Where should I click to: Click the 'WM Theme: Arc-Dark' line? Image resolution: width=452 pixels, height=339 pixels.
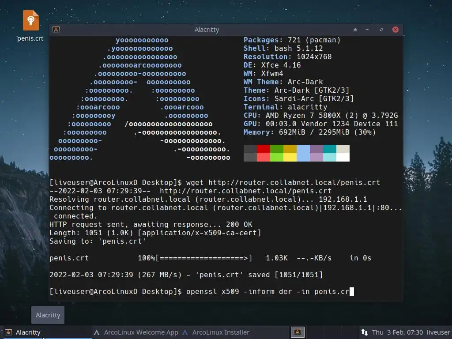(x=283, y=82)
